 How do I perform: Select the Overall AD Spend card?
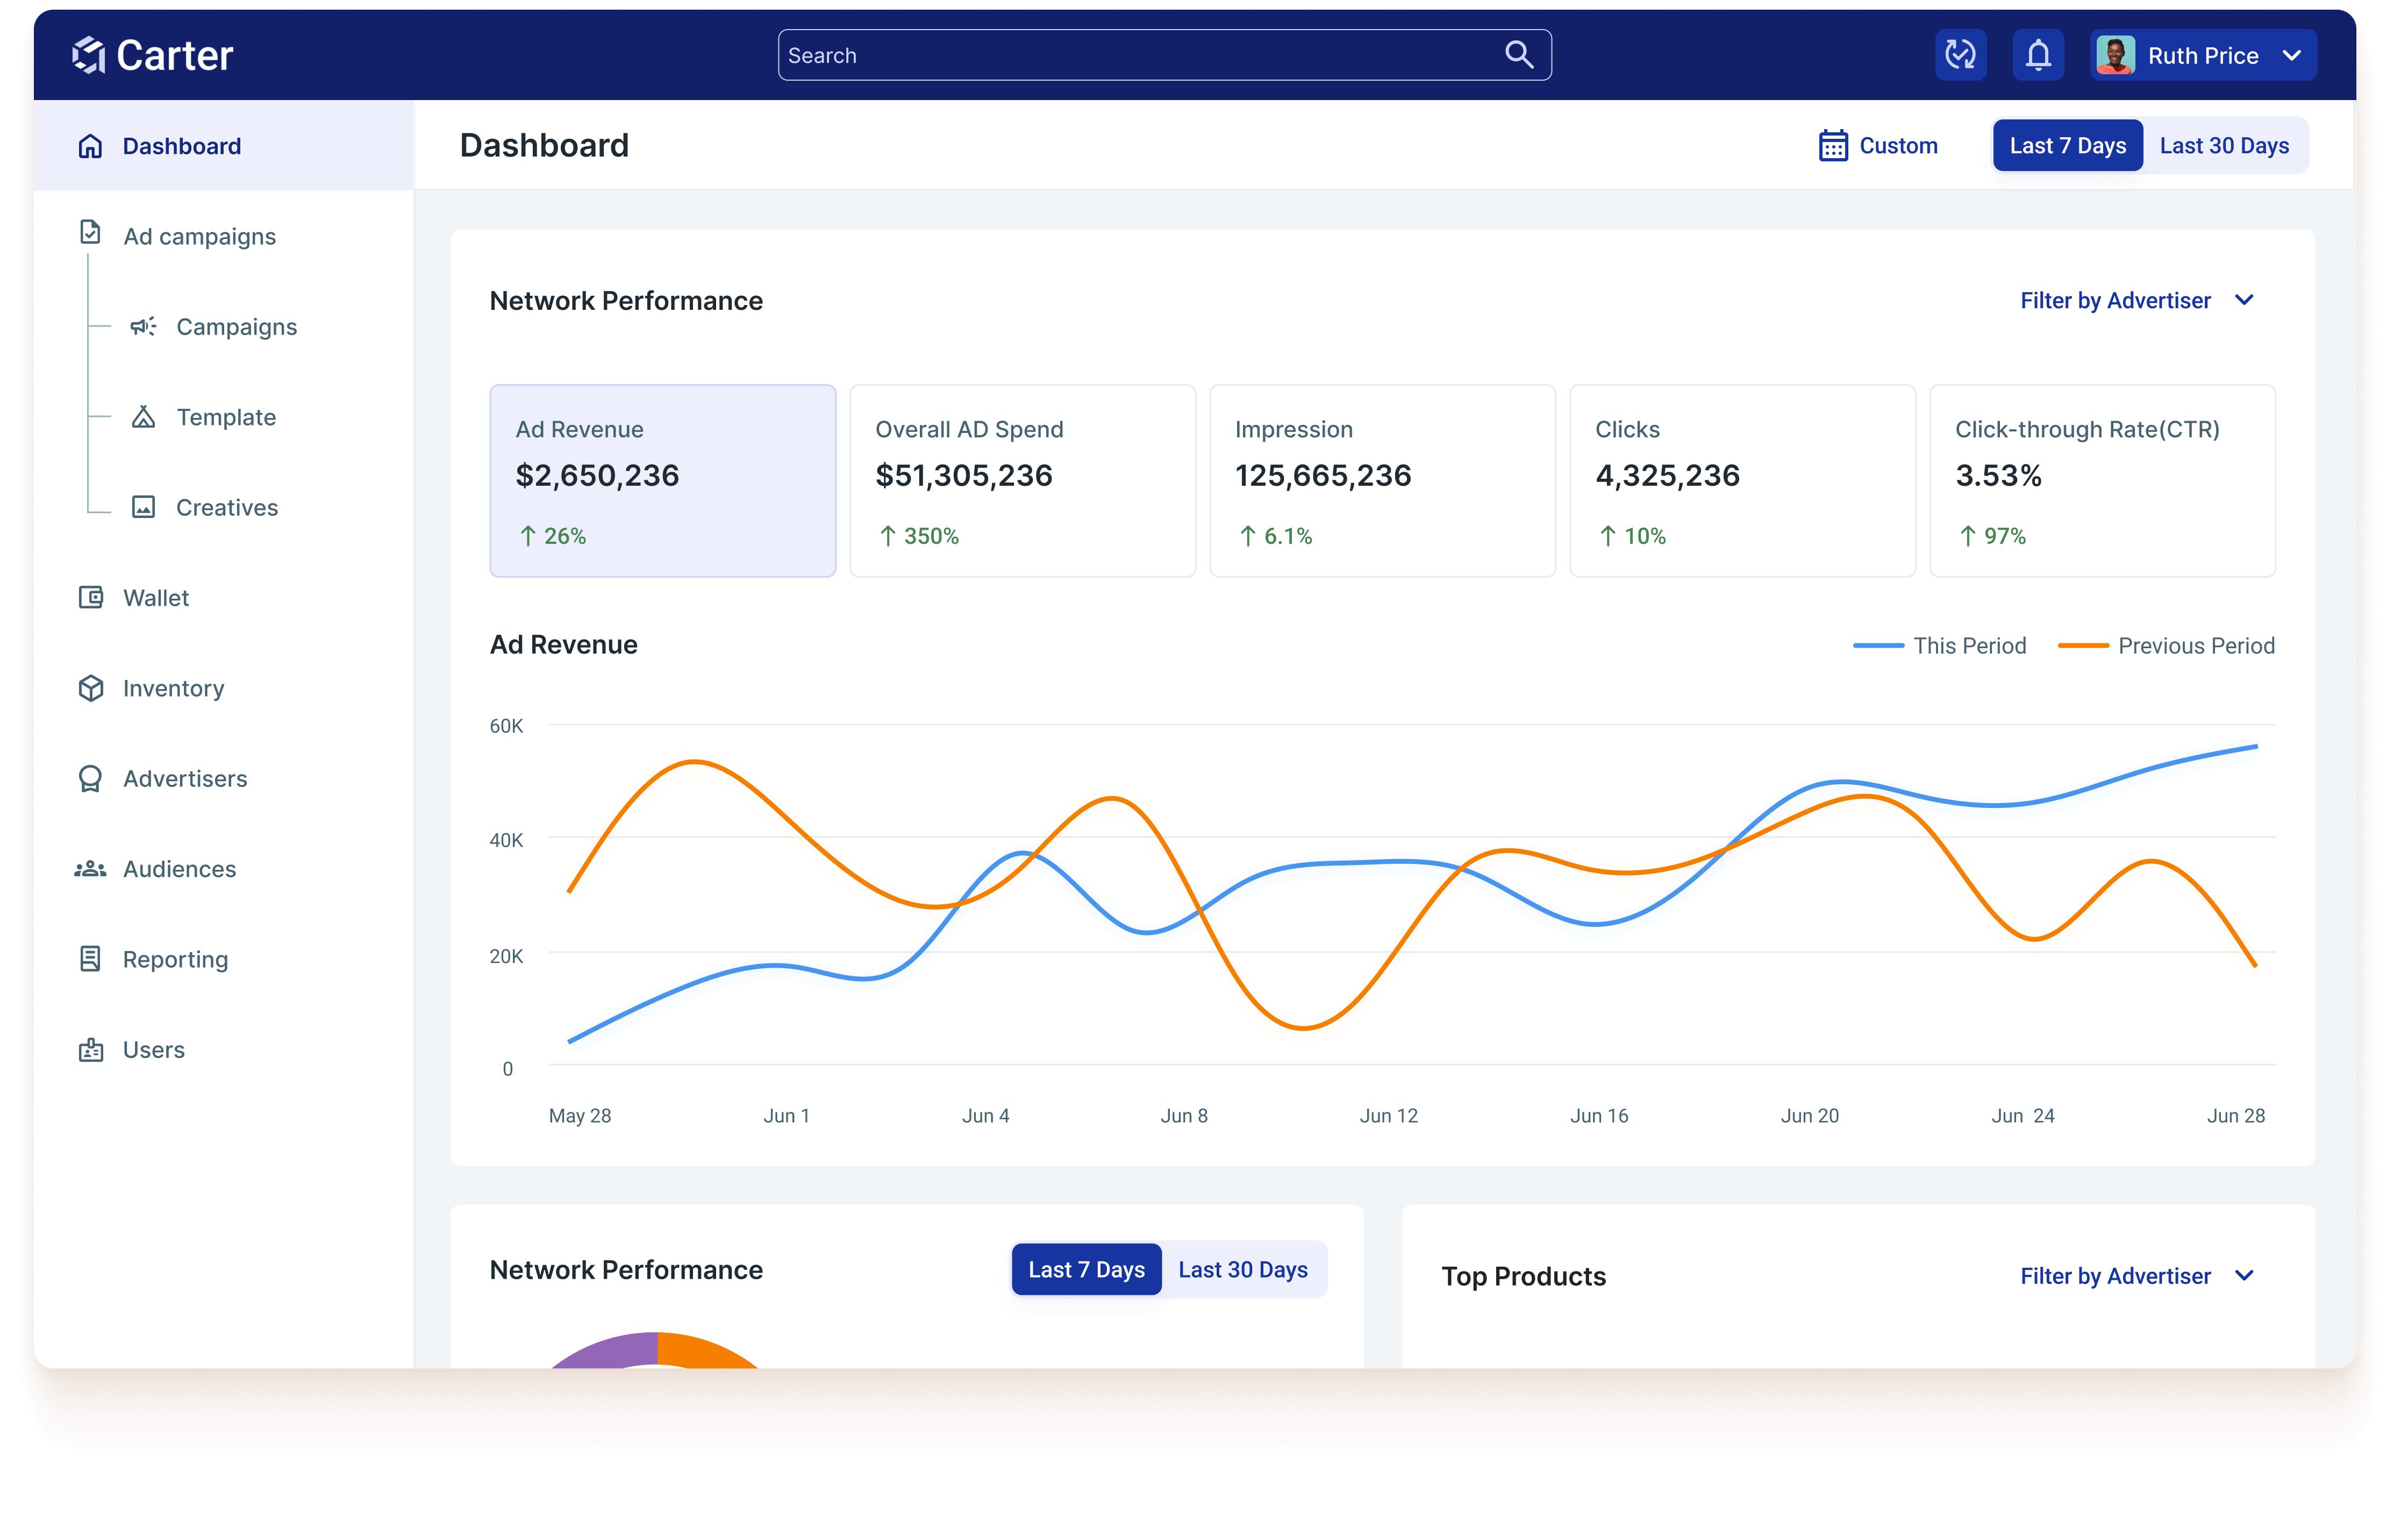[1022, 480]
